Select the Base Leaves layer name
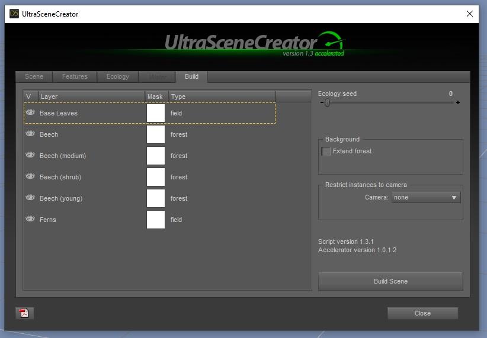Image resolution: width=487 pixels, height=338 pixels. (x=59, y=113)
